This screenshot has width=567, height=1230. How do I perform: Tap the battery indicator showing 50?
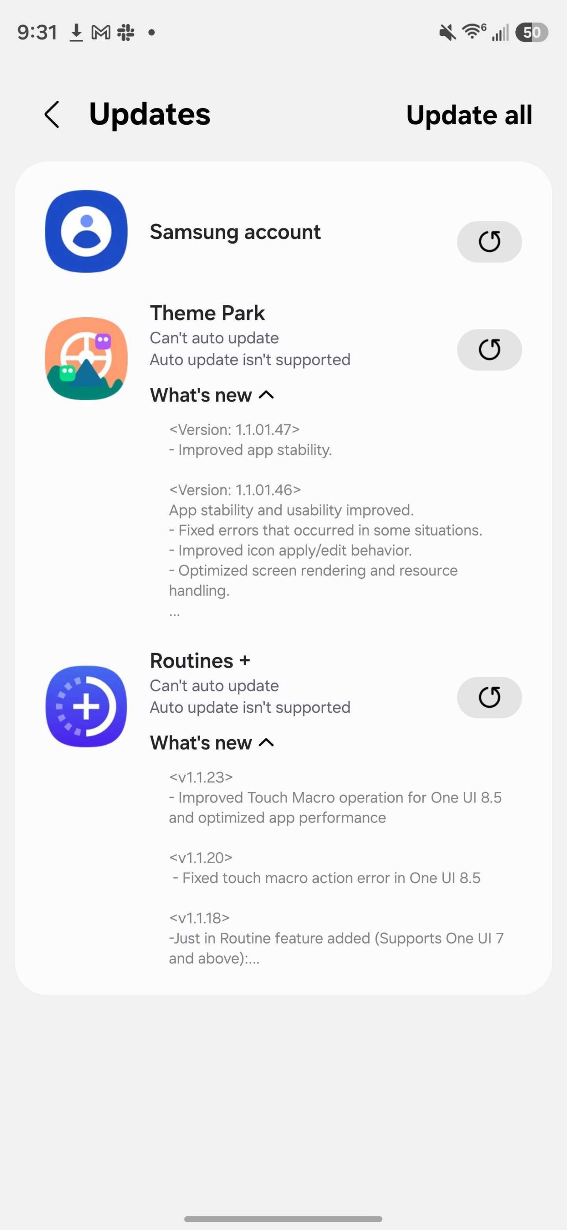(x=531, y=32)
